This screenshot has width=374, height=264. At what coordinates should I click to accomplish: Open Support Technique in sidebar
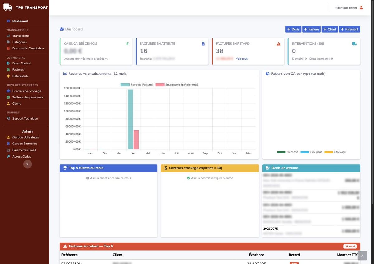24,118
